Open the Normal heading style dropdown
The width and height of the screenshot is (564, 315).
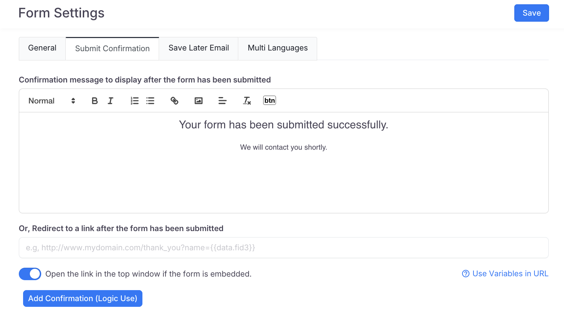coord(52,101)
